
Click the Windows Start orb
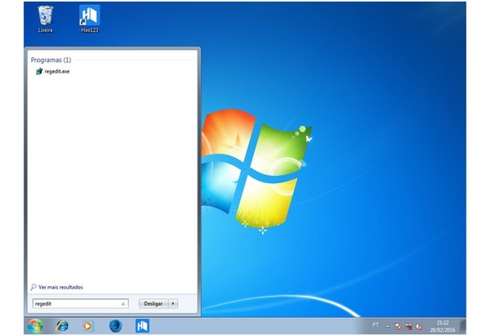35,326
